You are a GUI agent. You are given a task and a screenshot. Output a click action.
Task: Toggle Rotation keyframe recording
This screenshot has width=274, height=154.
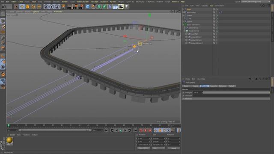[164, 130]
